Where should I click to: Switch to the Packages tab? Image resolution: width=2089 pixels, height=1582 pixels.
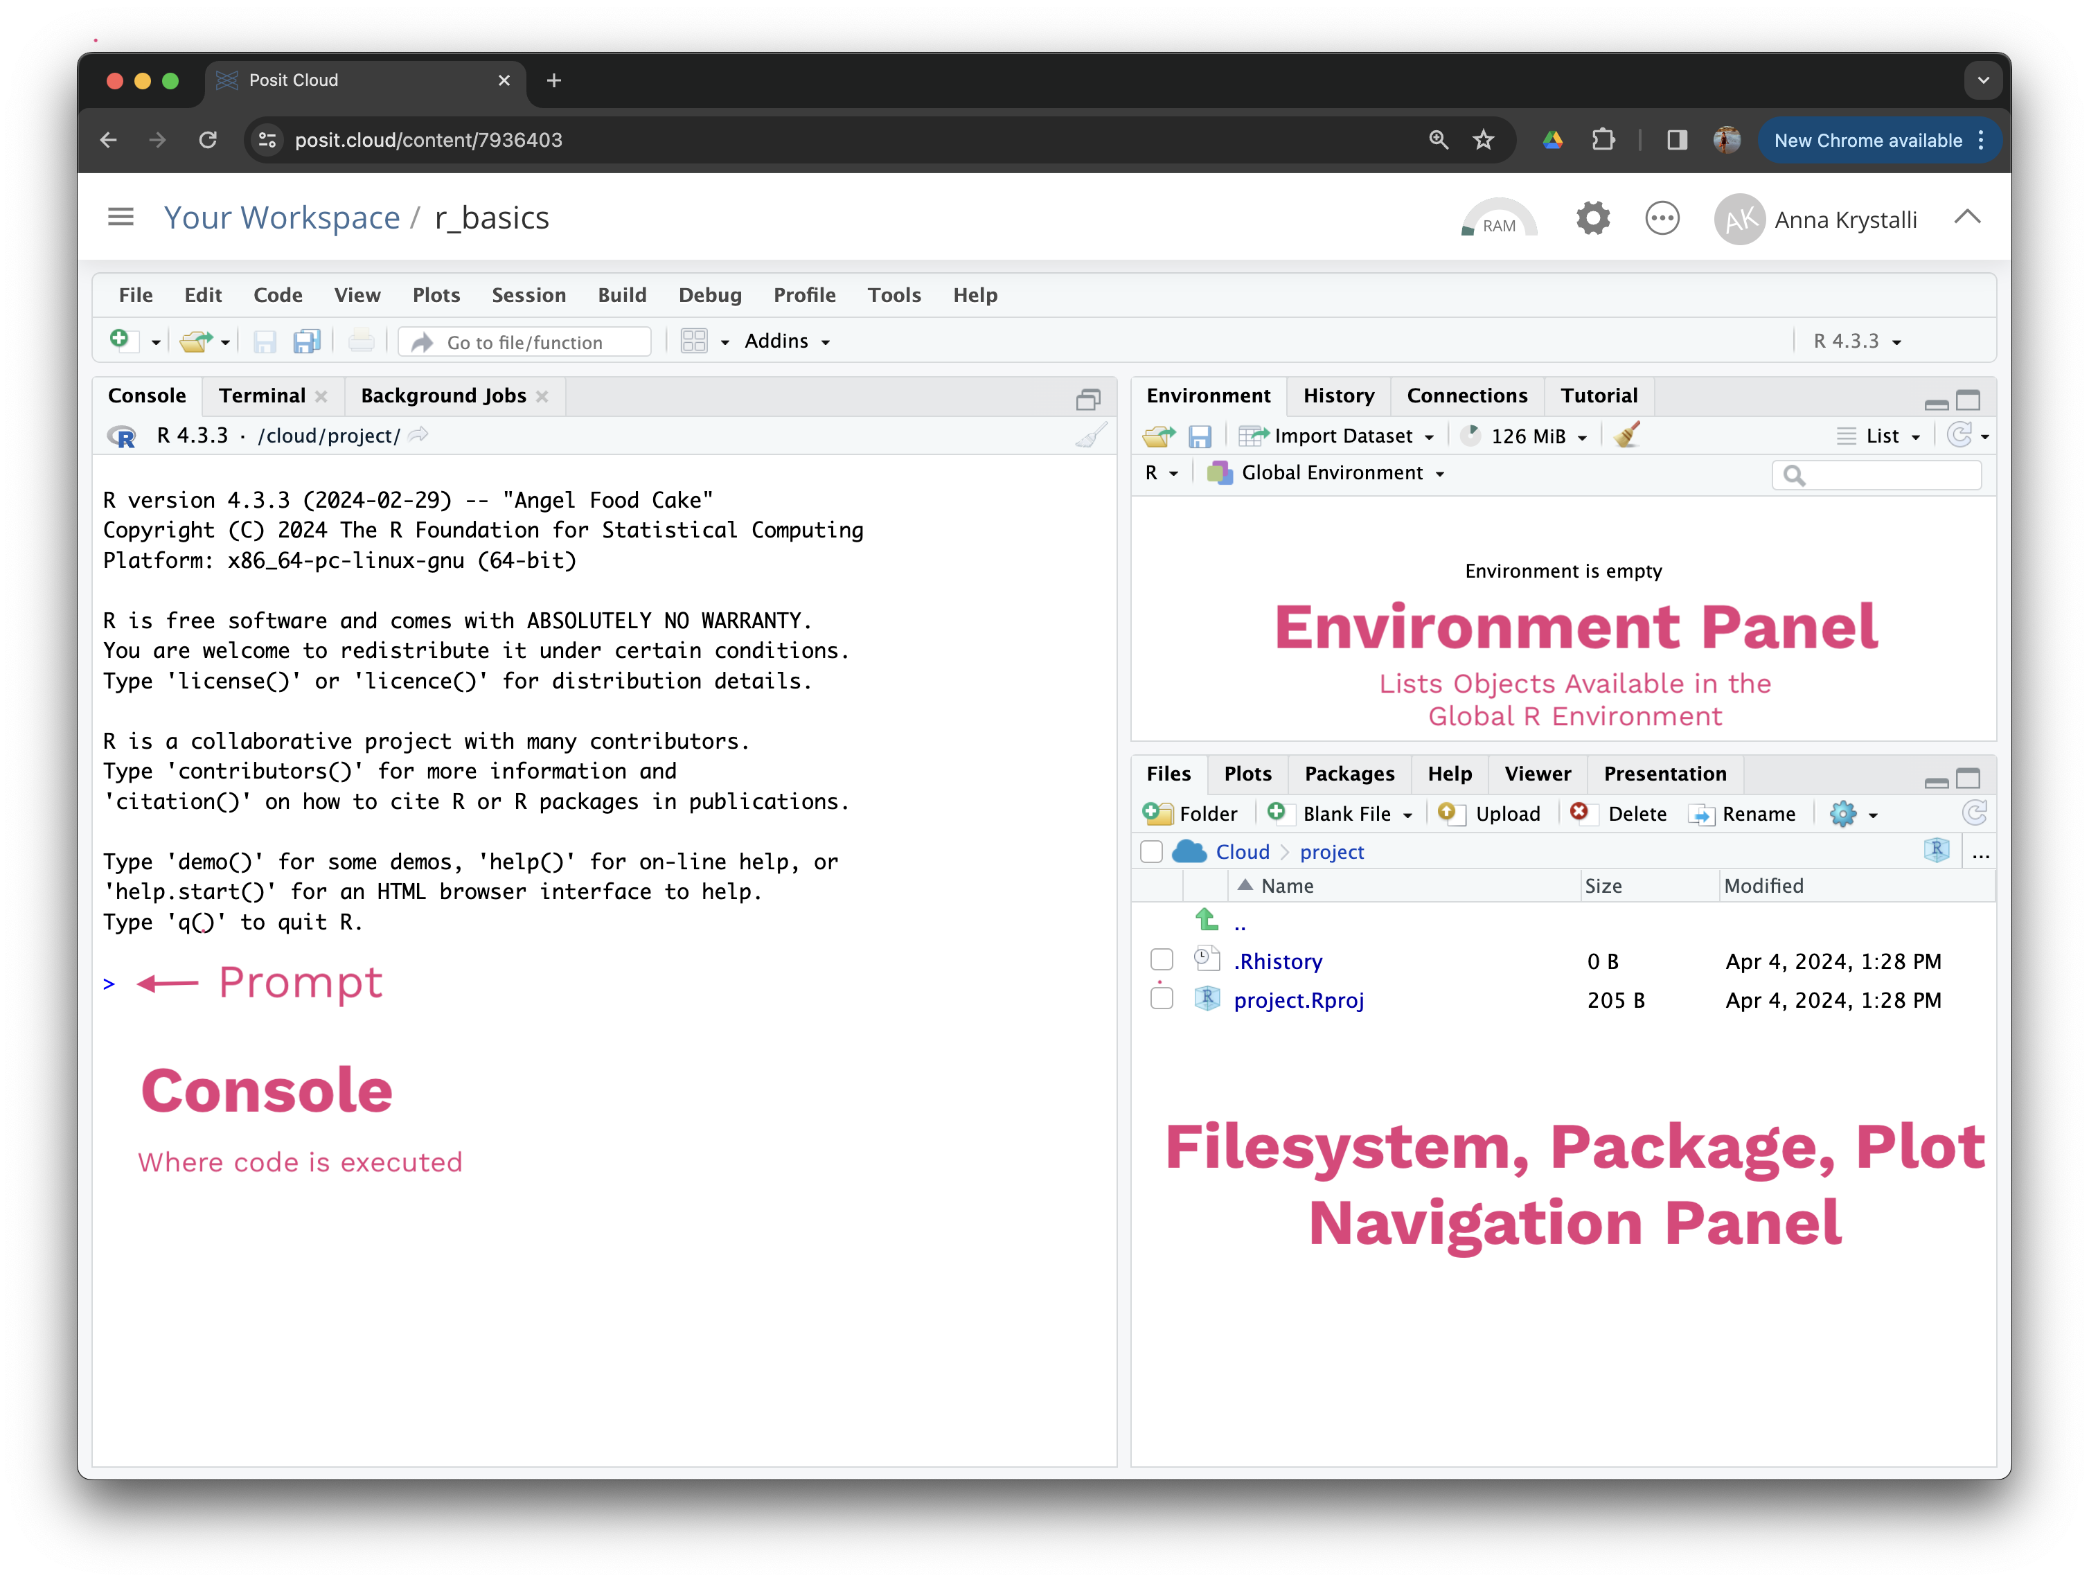1349,774
